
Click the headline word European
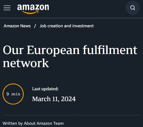tap(53, 50)
